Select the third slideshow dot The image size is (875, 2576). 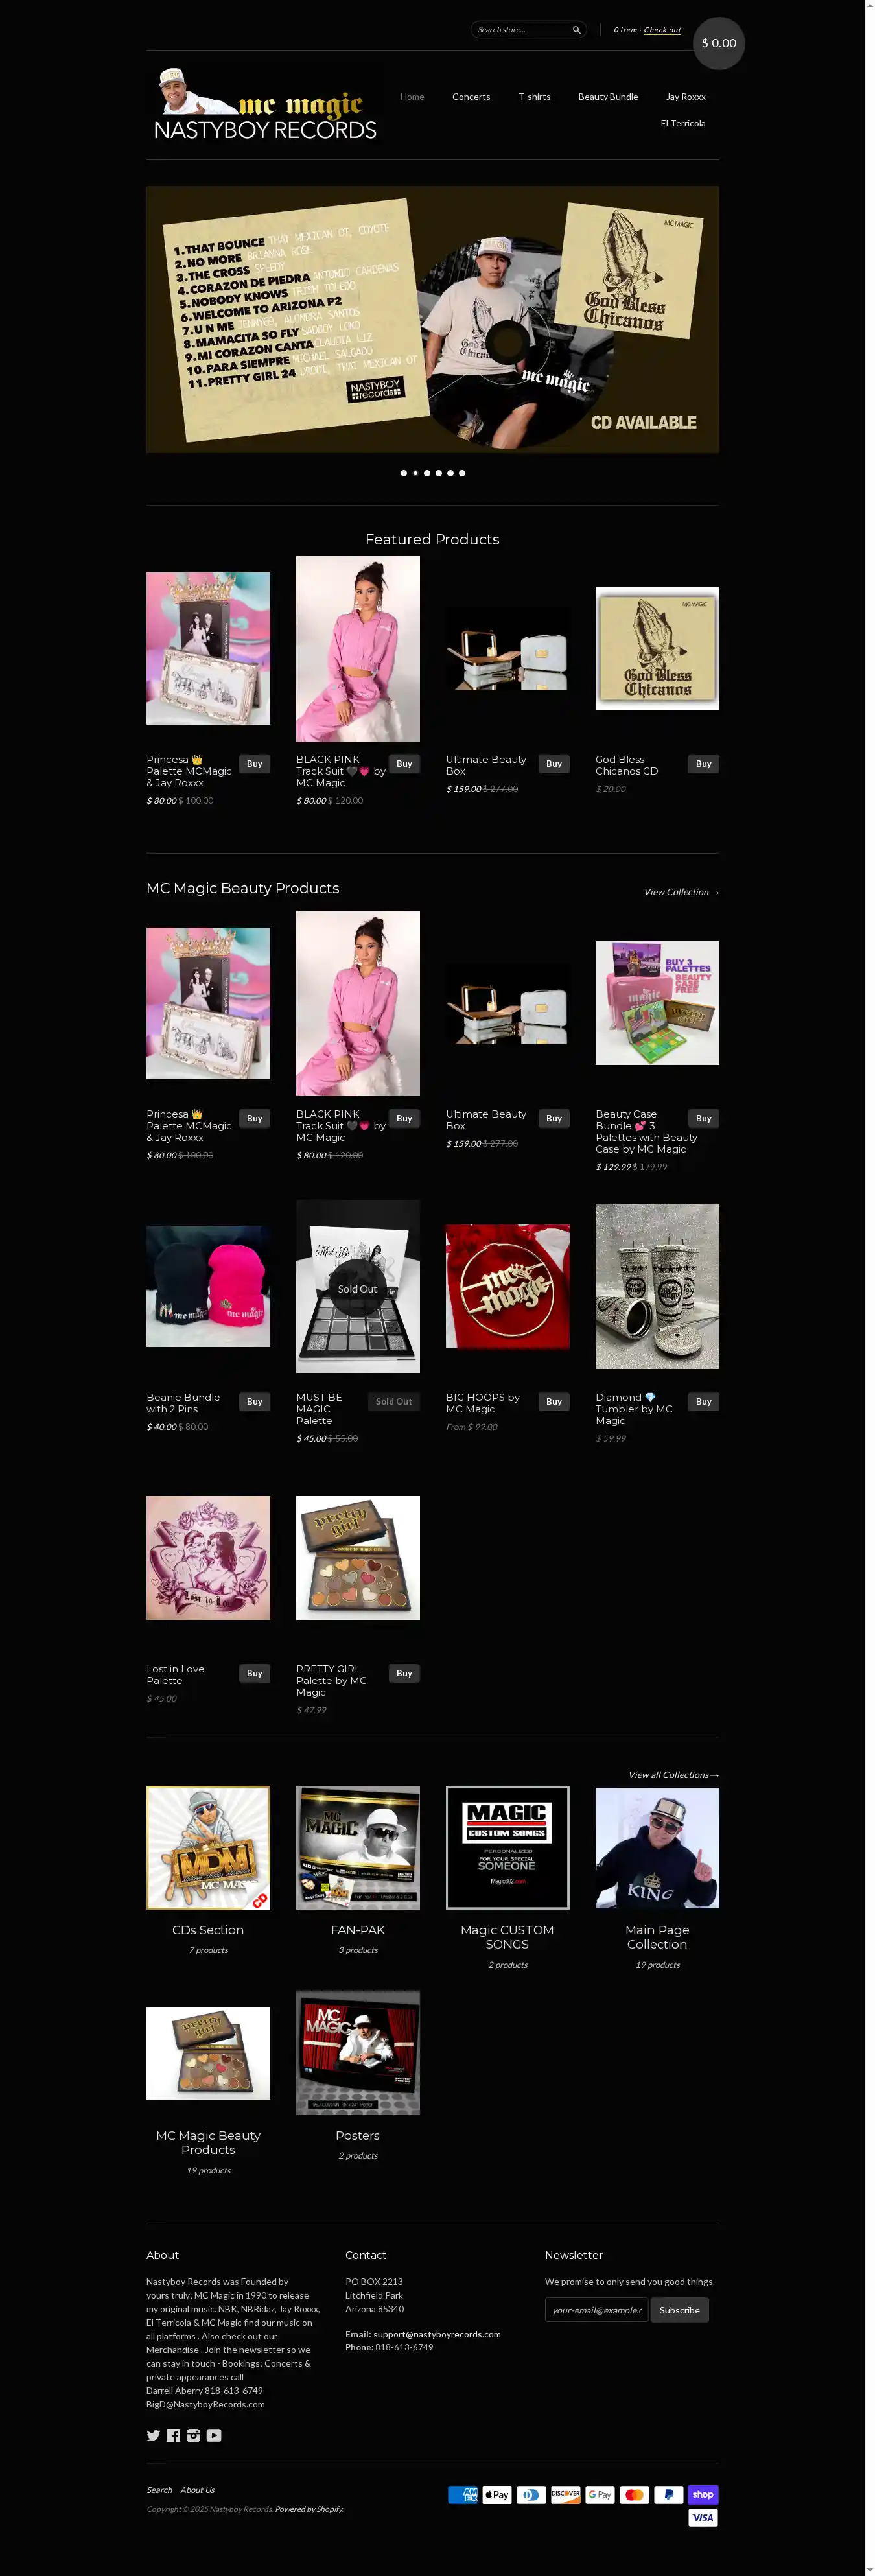tap(427, 473)
